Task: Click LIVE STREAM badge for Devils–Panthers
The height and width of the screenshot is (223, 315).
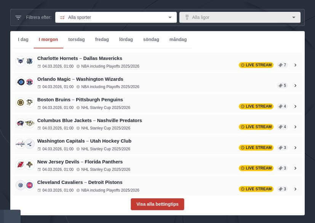Action: pyautogui.click(x=256, y=168)
